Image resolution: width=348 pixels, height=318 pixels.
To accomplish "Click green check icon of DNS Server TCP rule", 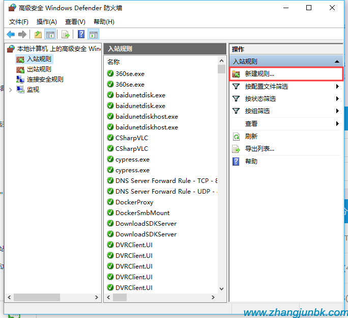I will point(110,180).
